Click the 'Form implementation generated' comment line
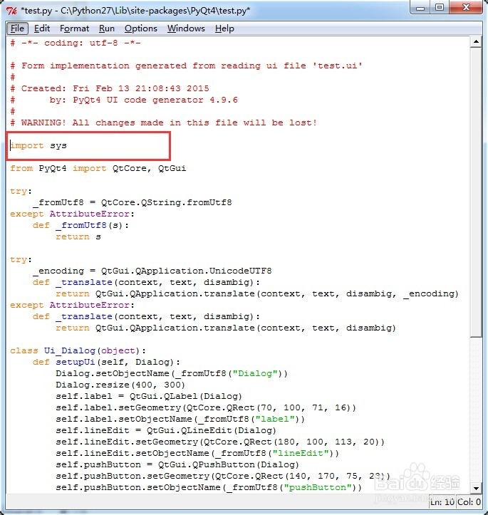The image size is (488, 515). (186, 66)
